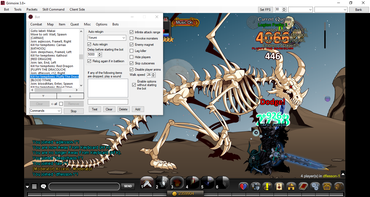Switch to the Quest tab
Screen dimensions: 370x197
[x=75, y=24]
